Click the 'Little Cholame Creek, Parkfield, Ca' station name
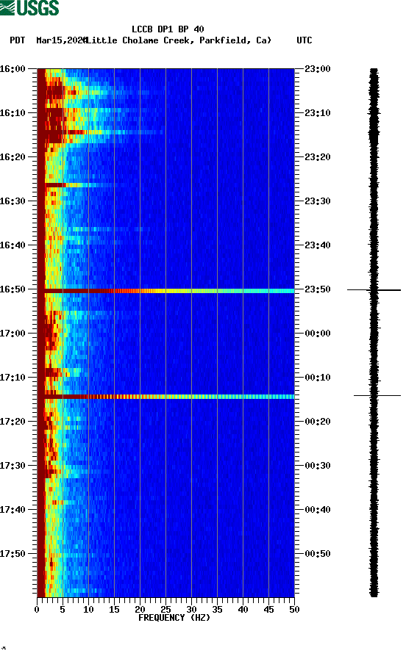 (179, 40)
